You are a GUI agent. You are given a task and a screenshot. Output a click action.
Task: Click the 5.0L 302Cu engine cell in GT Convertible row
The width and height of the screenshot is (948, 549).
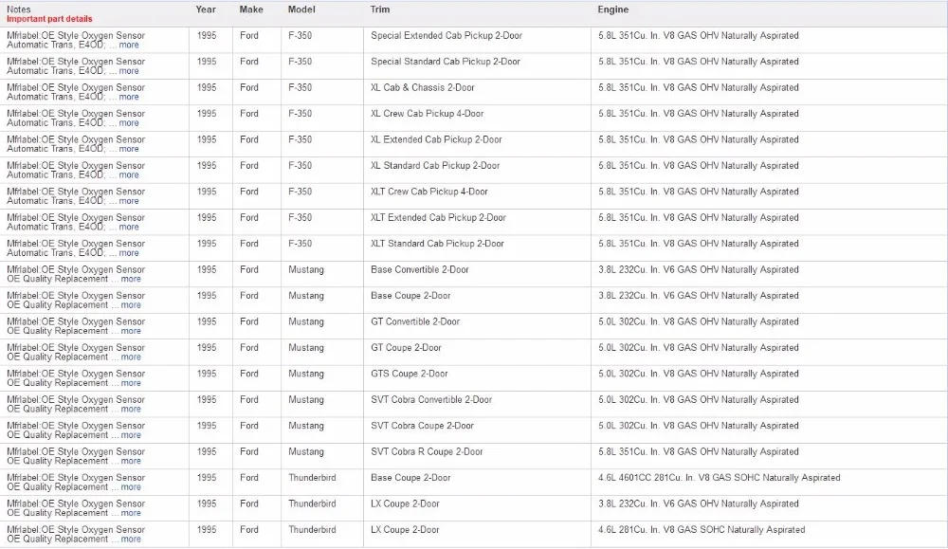(699, 321)
